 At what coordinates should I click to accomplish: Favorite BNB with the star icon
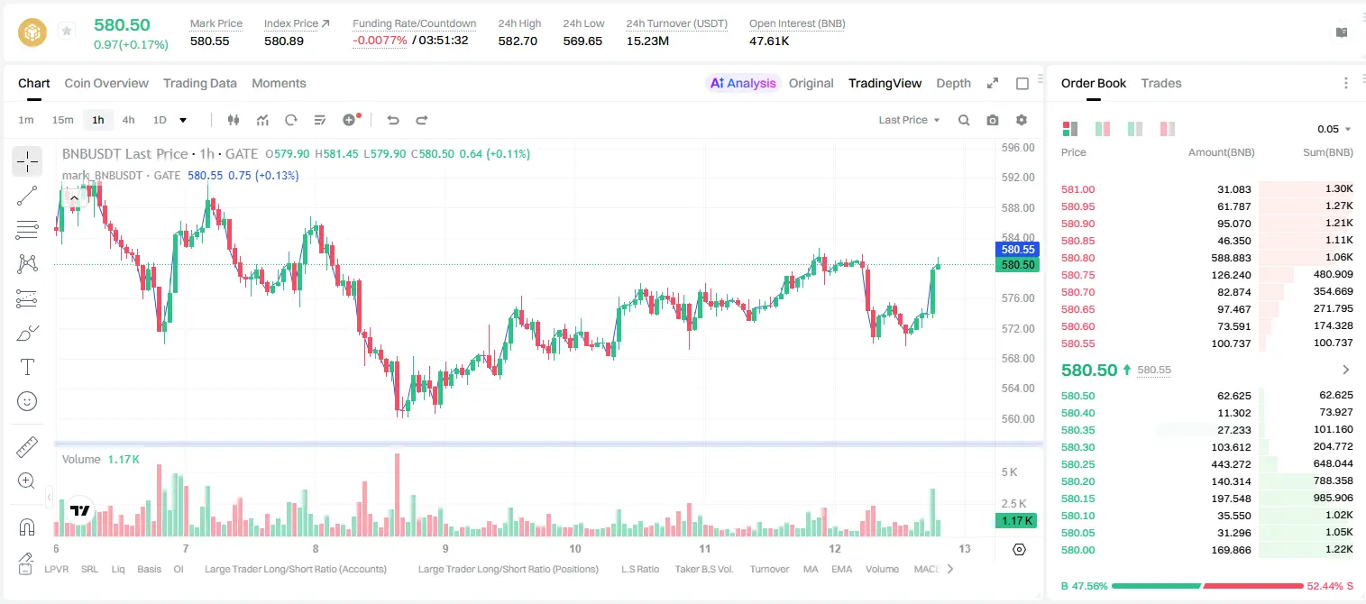tap(67, 31)
